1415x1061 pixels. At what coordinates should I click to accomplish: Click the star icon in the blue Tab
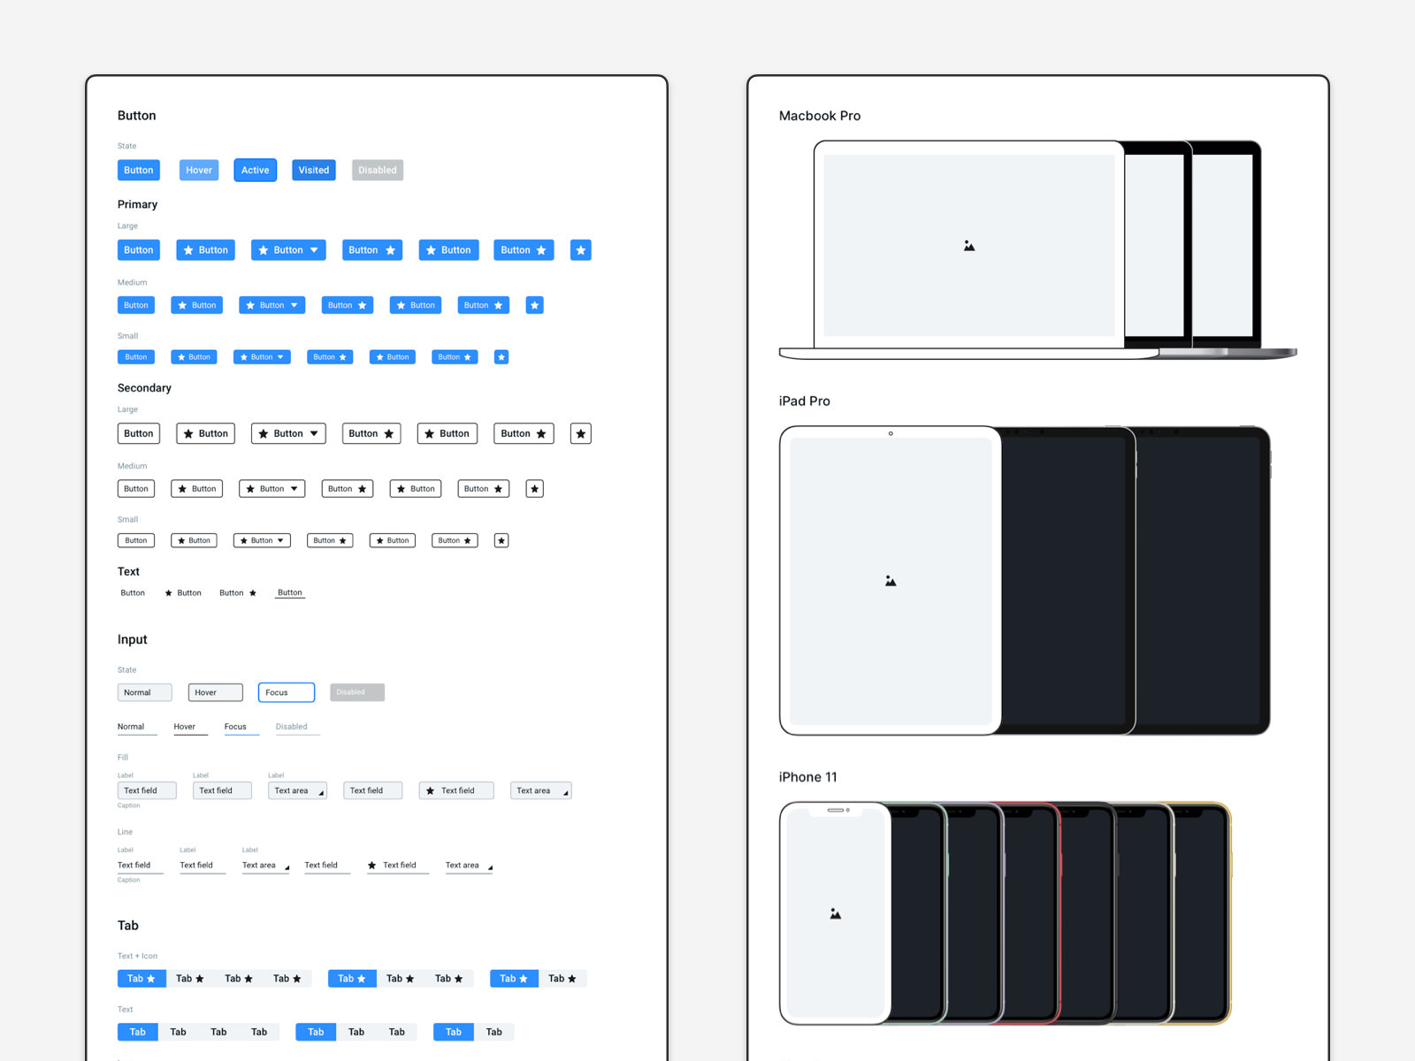click(152, 979)
